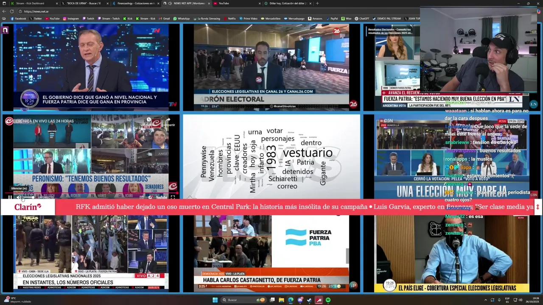Screen dimensions: 543x305
Task: Open ChatGPT bookmark
Action: (362, 19)
